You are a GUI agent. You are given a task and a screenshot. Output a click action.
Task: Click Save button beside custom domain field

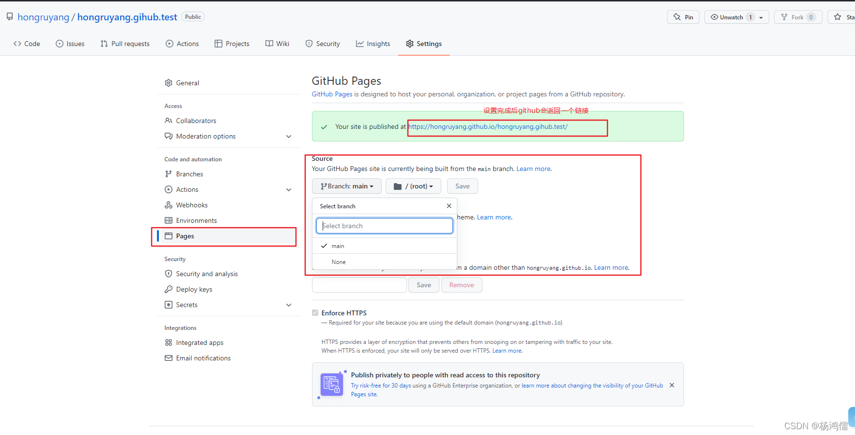pyautogui.click(x=424, y=285)
